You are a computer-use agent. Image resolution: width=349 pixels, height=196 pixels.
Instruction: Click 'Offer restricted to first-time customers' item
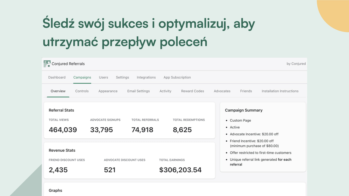coord(261,153)
